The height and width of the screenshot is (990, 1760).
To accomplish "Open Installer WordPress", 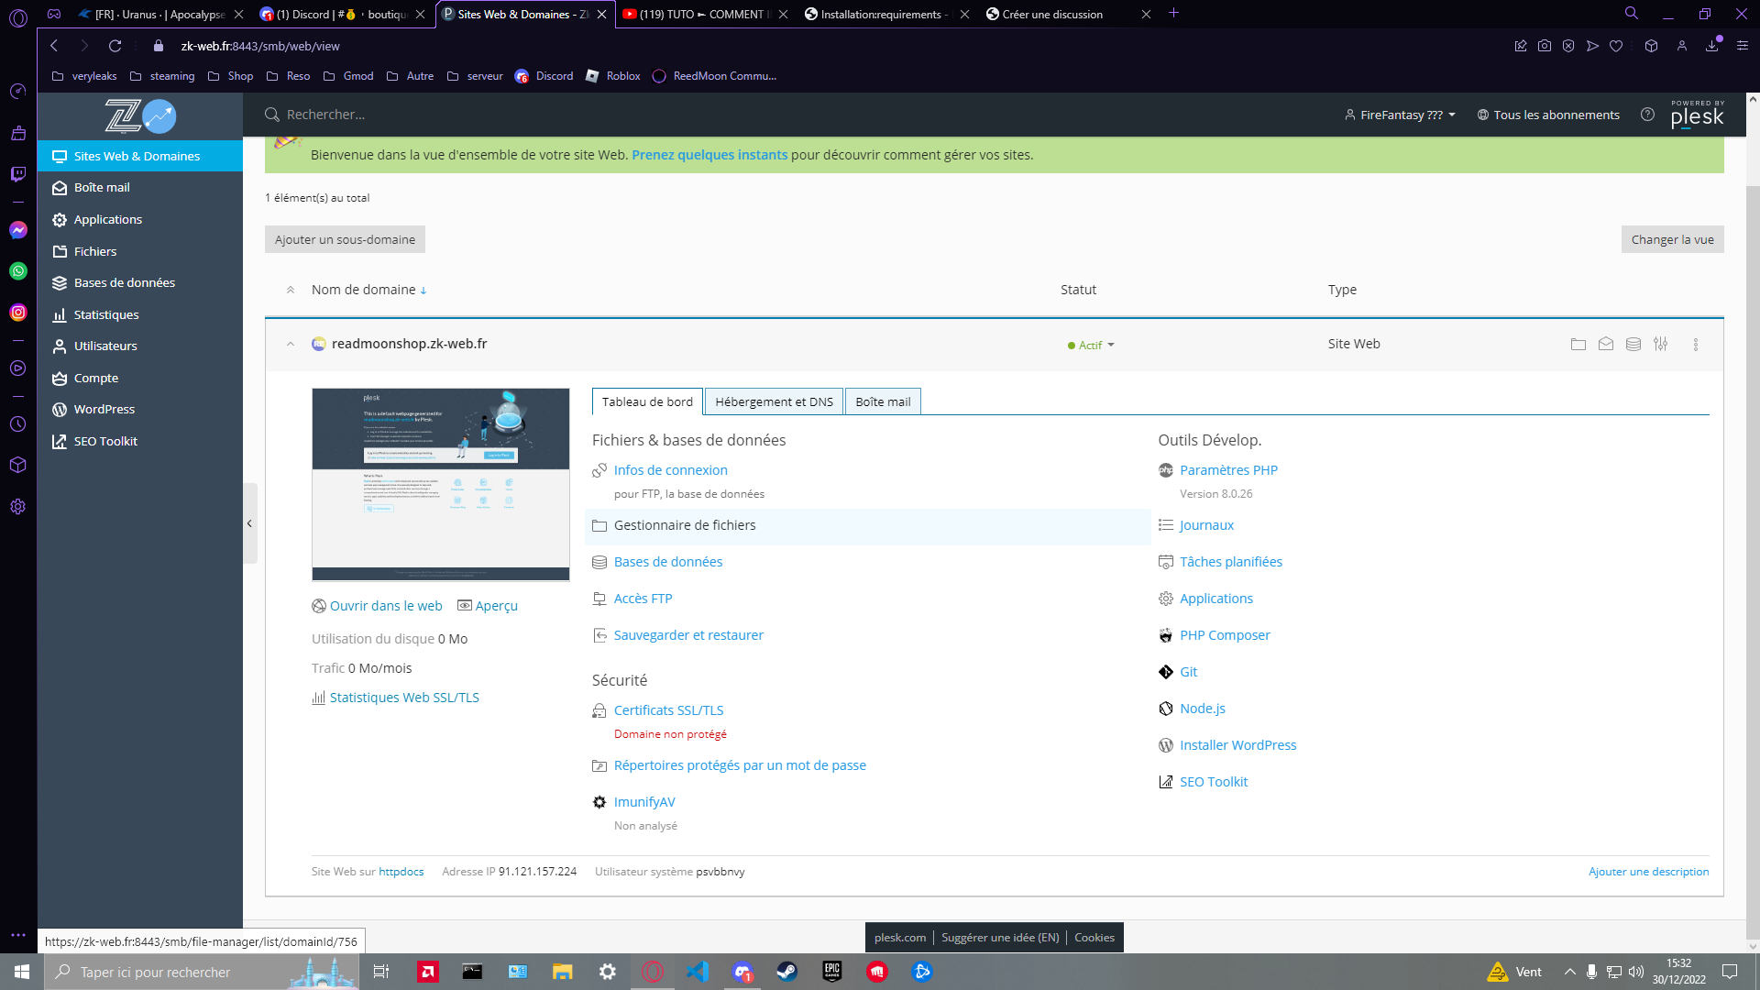I will click(x=1237, y=745).
